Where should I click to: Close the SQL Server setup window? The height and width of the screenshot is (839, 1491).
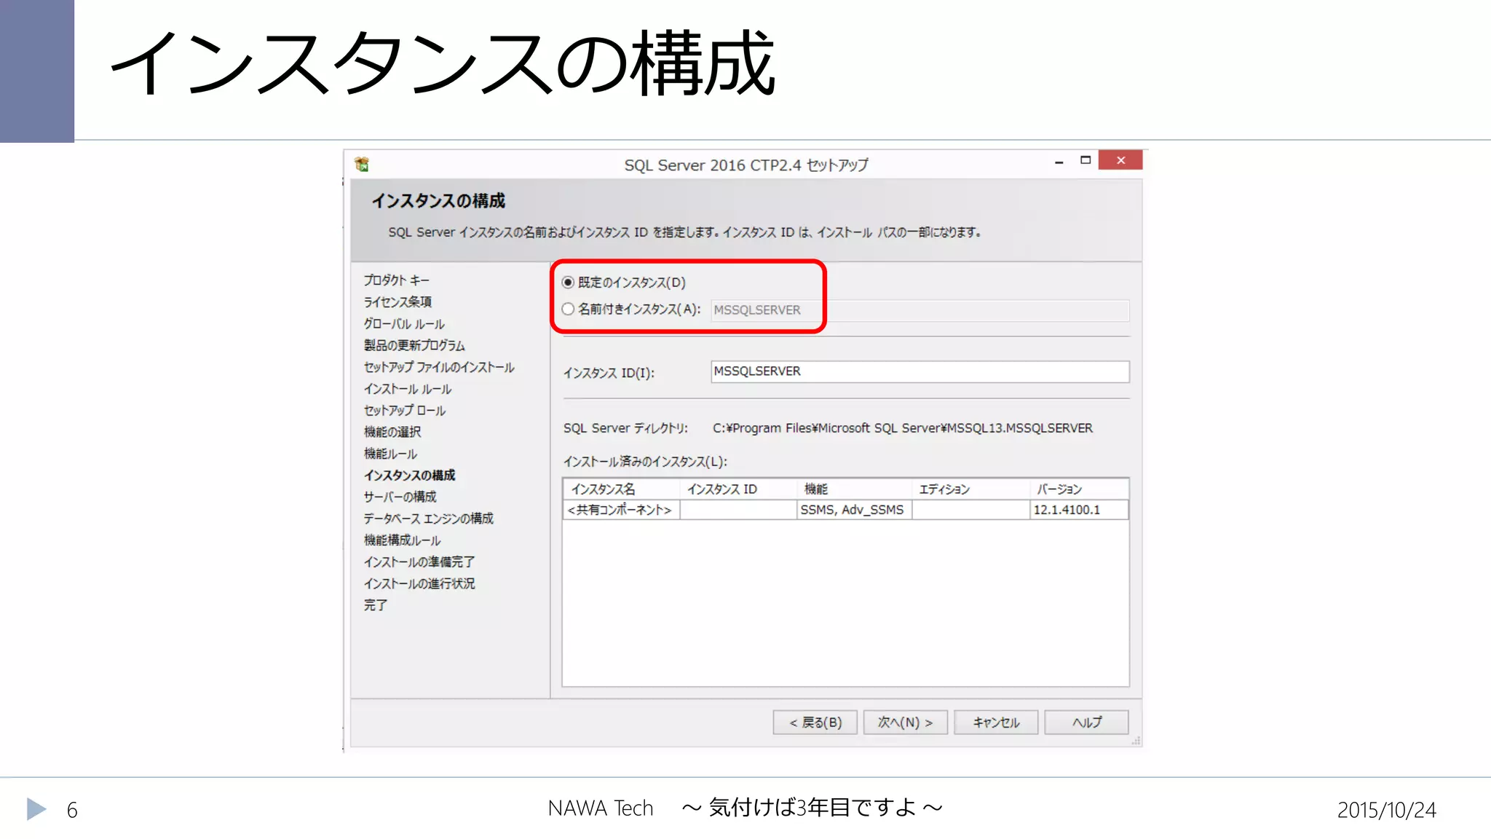1120,160
